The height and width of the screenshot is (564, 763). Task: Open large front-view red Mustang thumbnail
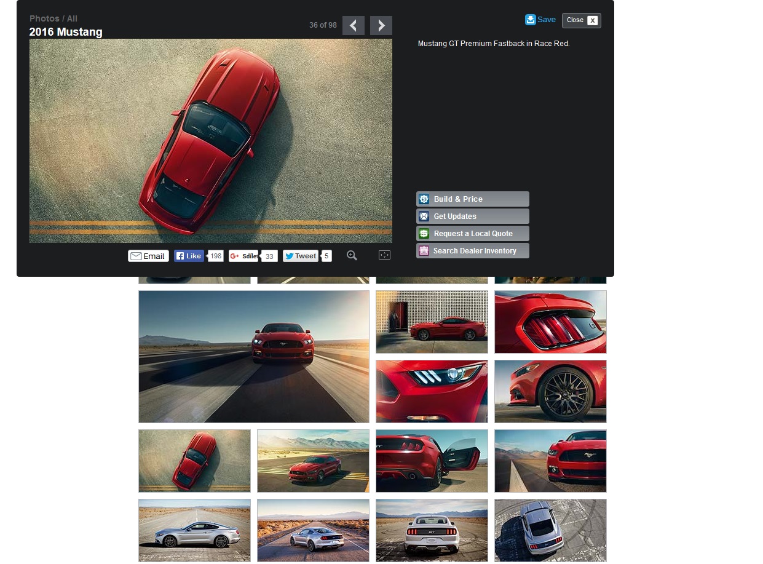pyautogui.click(x=254, y=357)
